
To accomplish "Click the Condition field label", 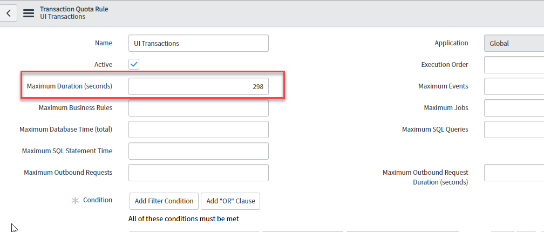I will coord(98,200).
